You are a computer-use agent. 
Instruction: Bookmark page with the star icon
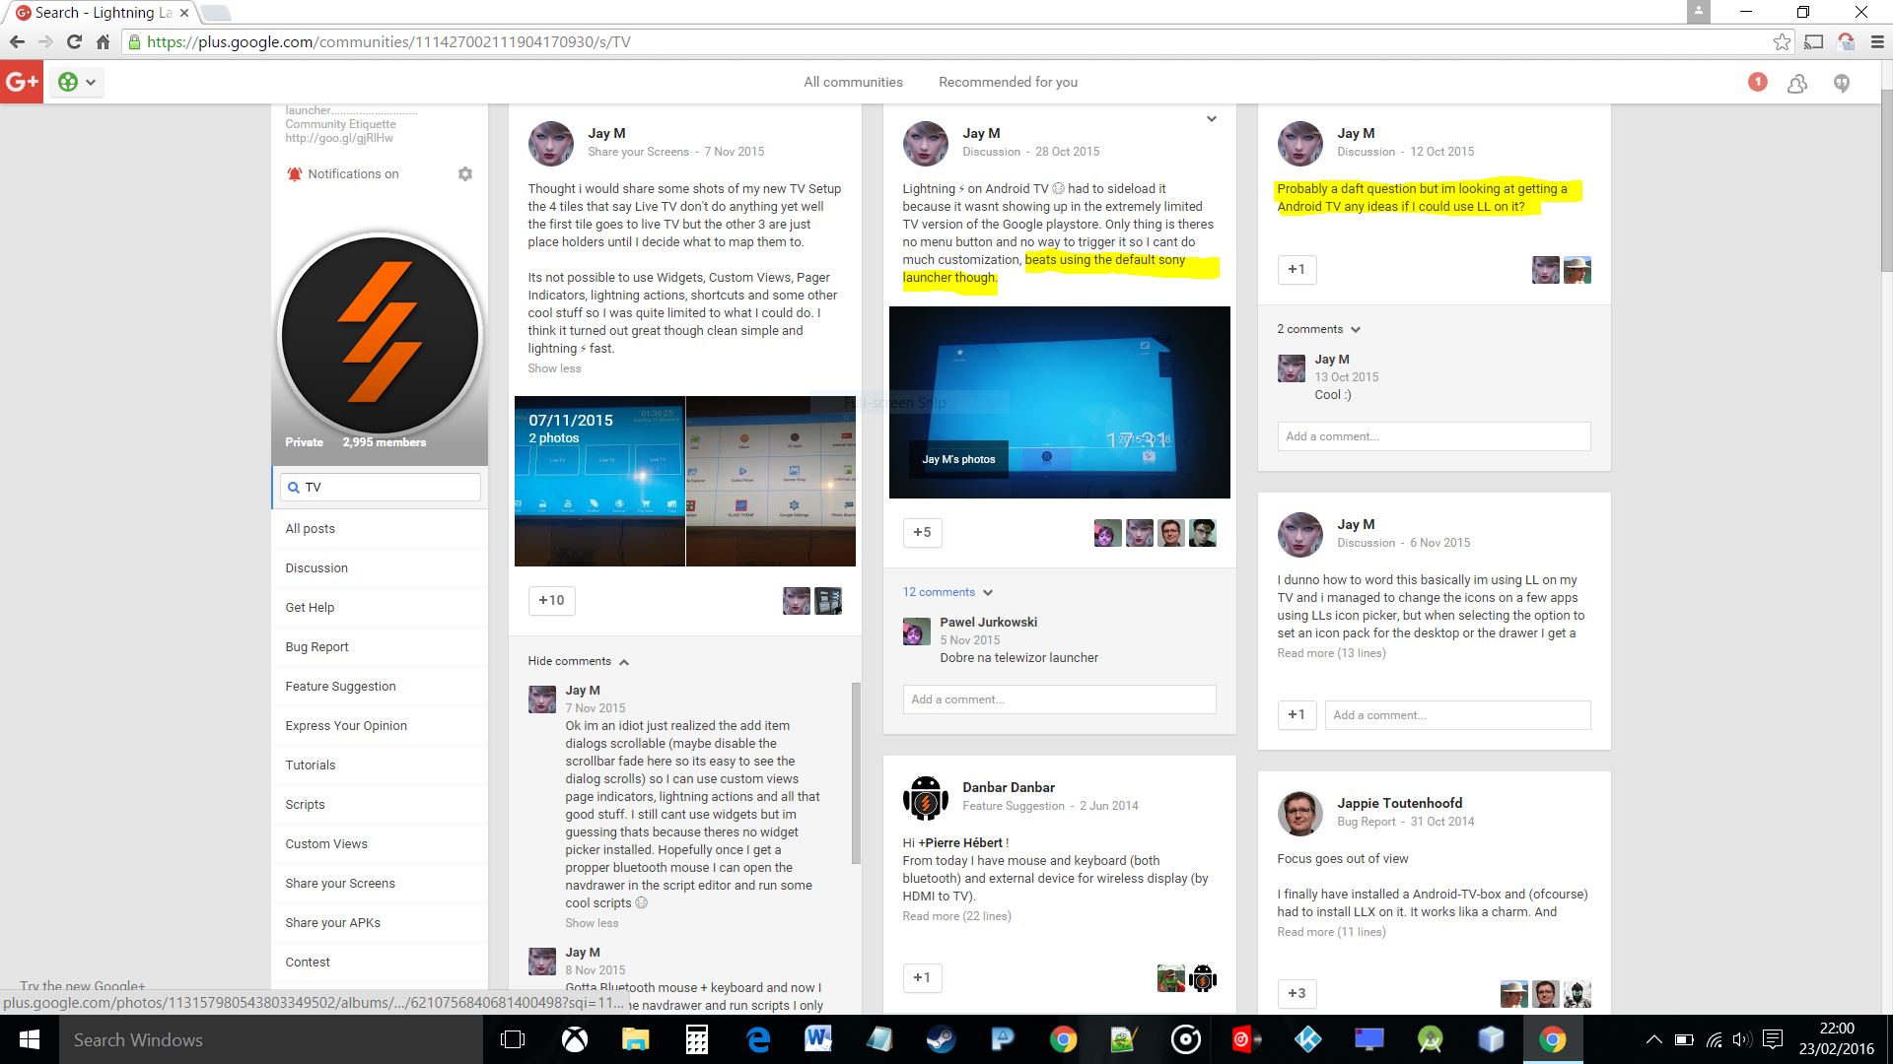click(1781, 41)
